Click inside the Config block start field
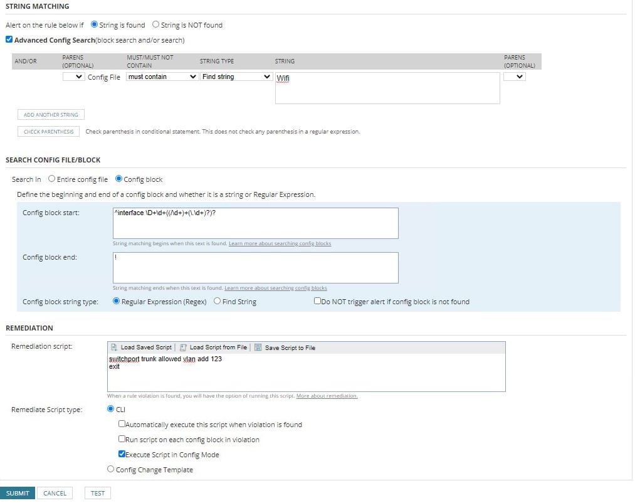Viewport: 635px width, 503px height. 256,223
